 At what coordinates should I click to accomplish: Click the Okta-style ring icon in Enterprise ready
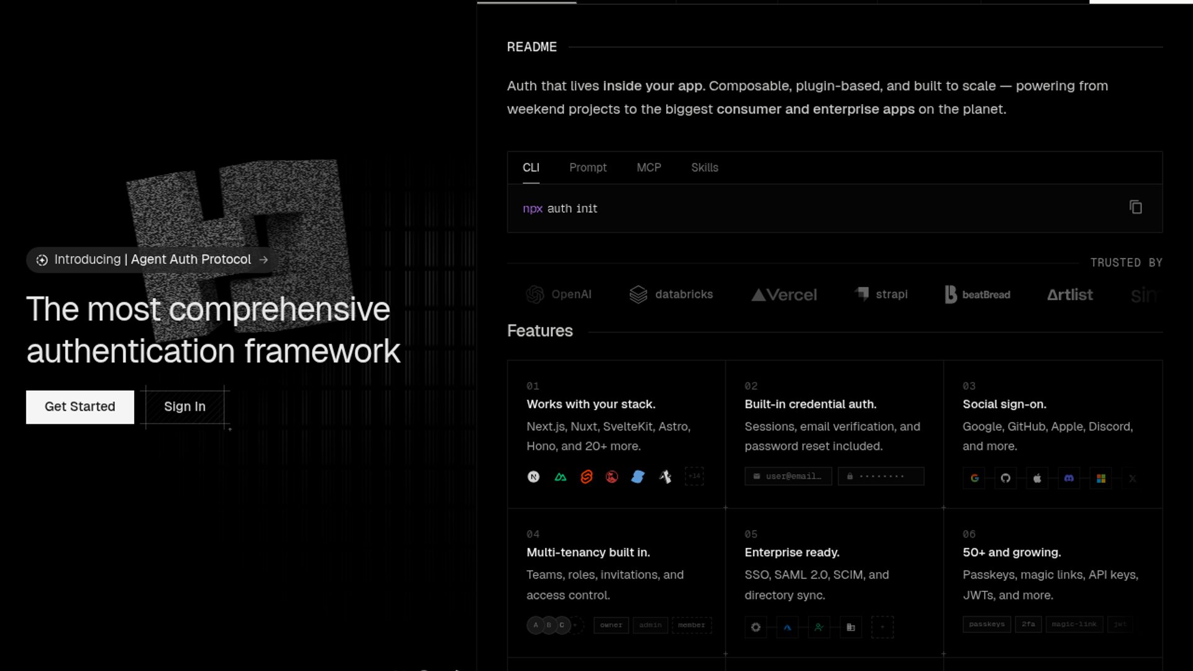[756, 628]
